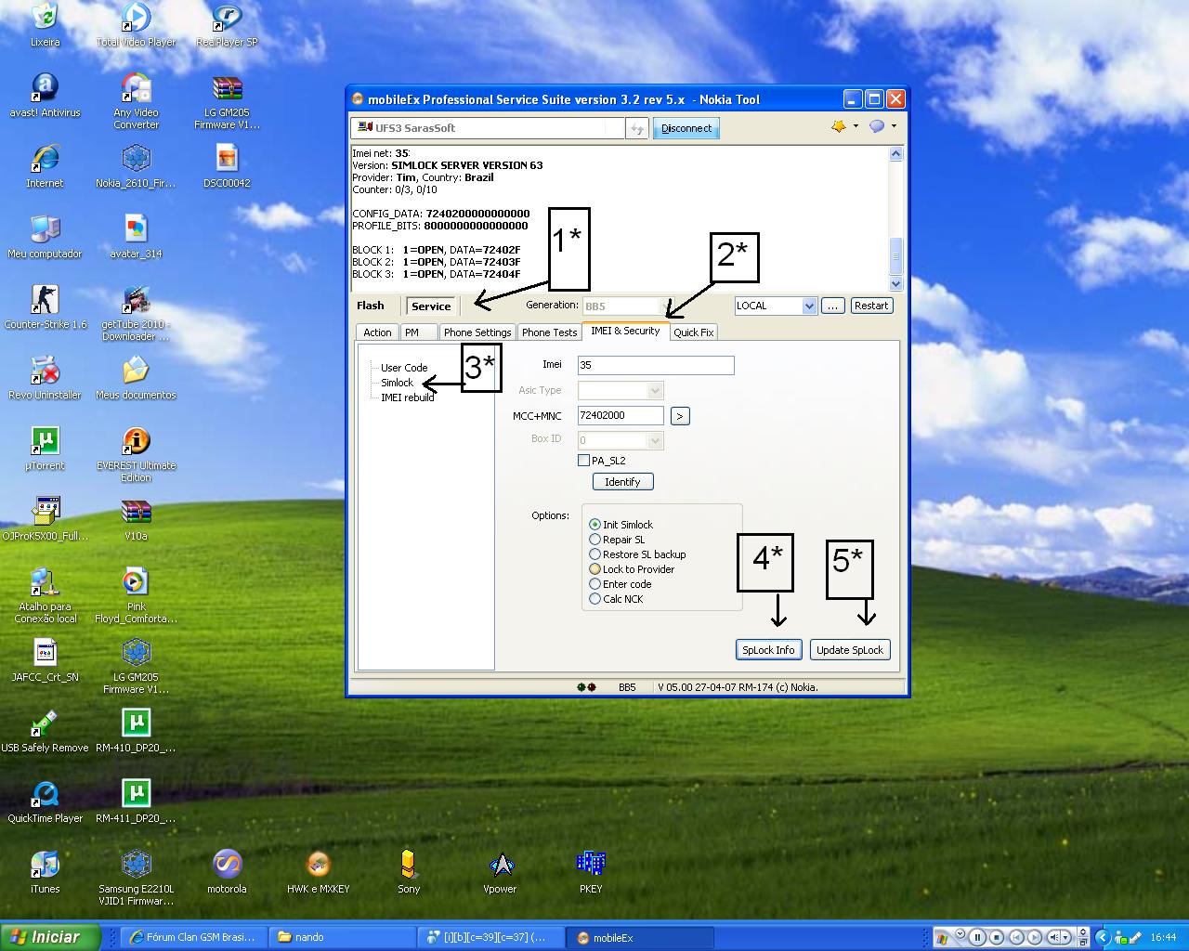Image resolution: width=1189 pixels, height=951 pixels.
Task: Open Internet Explorer desktop icon
Action: 45,166
